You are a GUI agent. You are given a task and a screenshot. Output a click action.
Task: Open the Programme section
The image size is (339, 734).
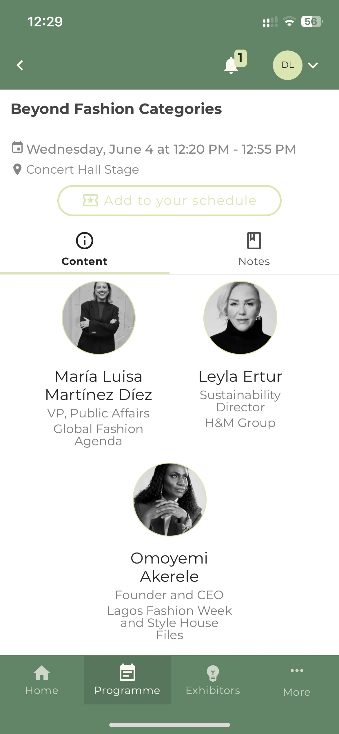(127, 680)
